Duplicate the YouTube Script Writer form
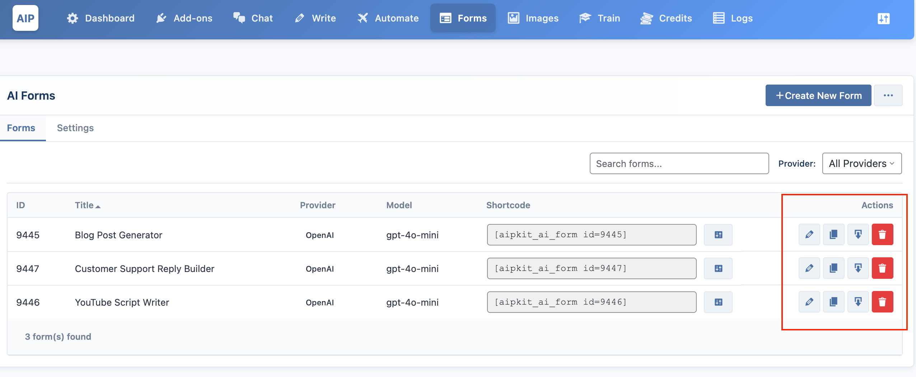 [834, 302]
